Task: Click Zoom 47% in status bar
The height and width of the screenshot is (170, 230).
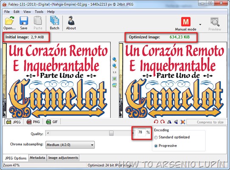Action: (x=11, y=165)
